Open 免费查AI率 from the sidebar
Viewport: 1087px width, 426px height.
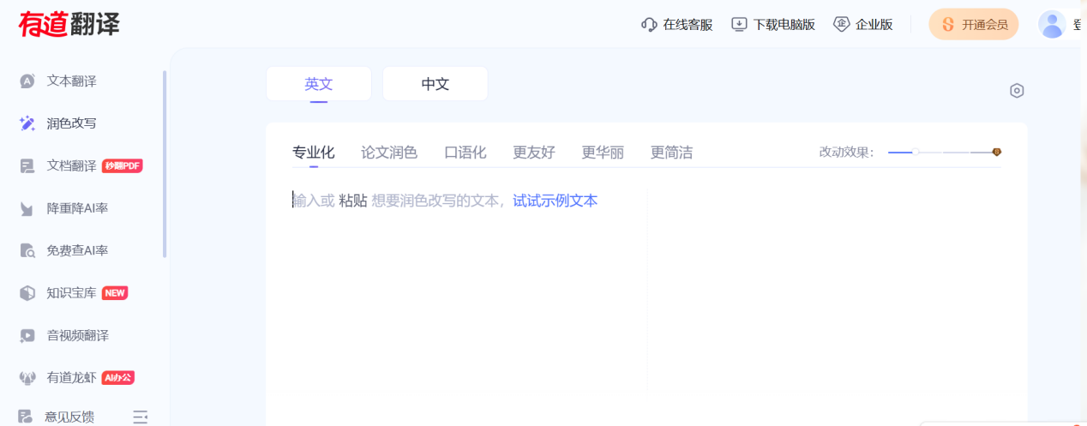coord(78,250)
